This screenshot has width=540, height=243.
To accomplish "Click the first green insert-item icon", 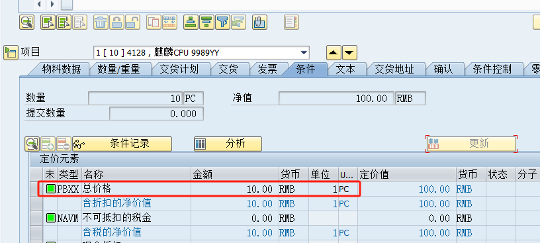I will (x=48, y=23).
